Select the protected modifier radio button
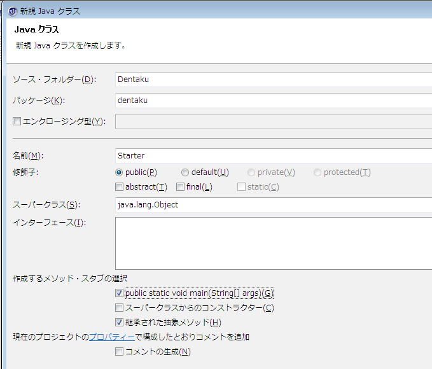The height and width of the screenshot is (369, 432). click(317, 172)
